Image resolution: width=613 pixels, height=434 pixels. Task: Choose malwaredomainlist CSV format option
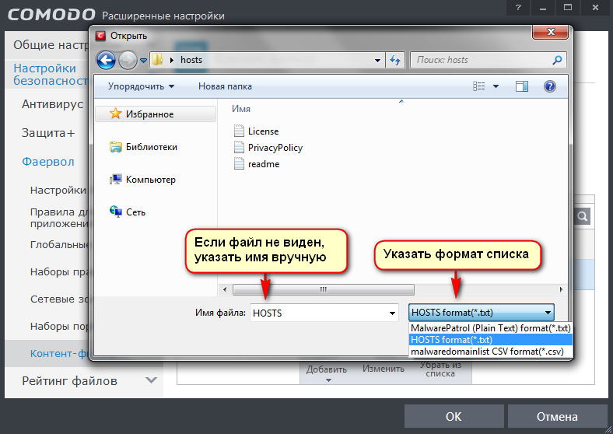pos(491,352)
